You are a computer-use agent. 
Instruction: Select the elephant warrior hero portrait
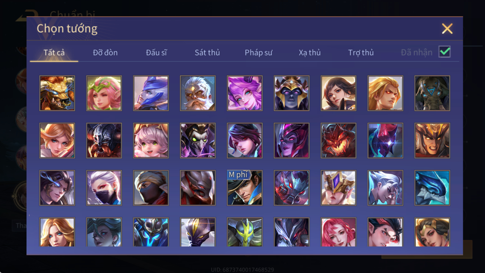point(432,93)
